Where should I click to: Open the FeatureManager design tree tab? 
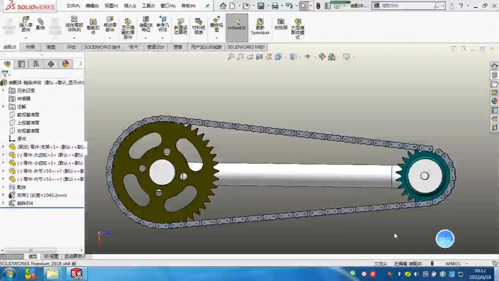(7, 64)
